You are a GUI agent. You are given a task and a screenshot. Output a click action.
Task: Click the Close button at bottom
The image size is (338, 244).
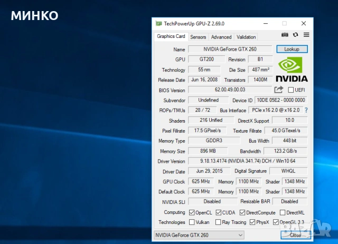tap(296, 235)
